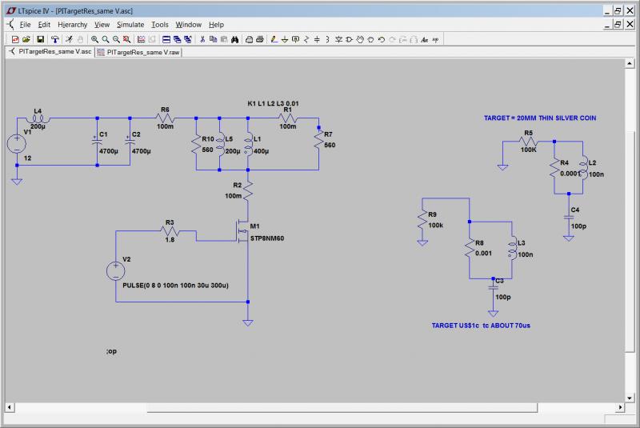The image size is (640, 428).
Task: Open the Hierarchy menu
Action: (x=72, y=25)
